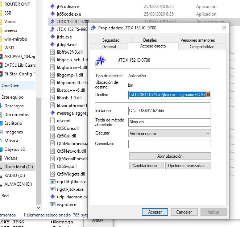The height and width of the screenshot is (227, 240).
Task: Open the Ejecutar dropdown list
Action: tap(169, 133)
